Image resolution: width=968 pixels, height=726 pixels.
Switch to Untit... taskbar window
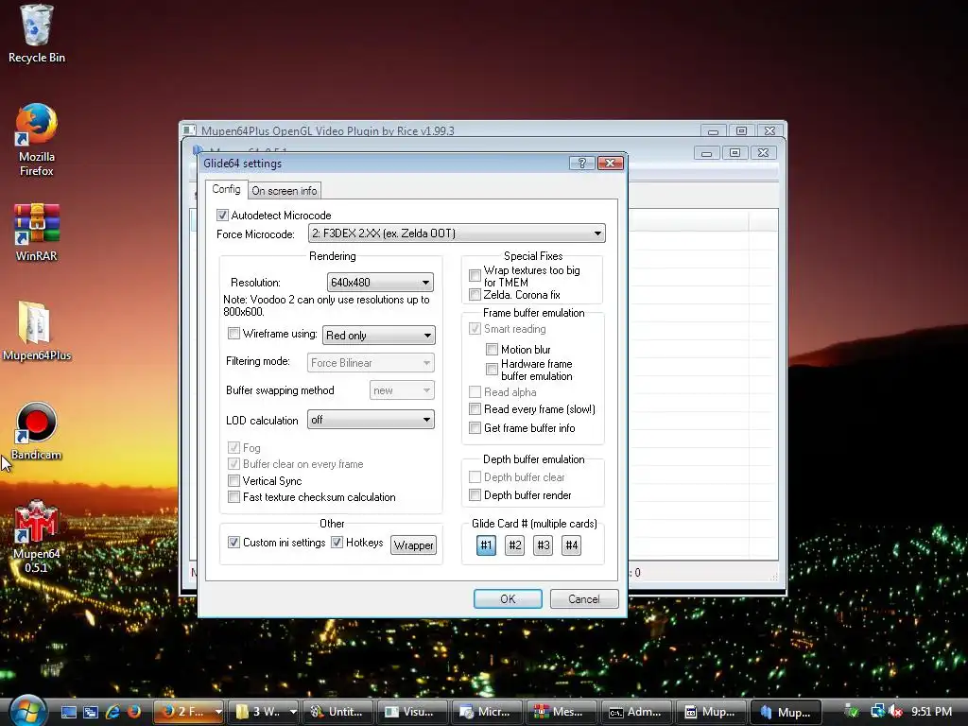[x=338, y=712]
